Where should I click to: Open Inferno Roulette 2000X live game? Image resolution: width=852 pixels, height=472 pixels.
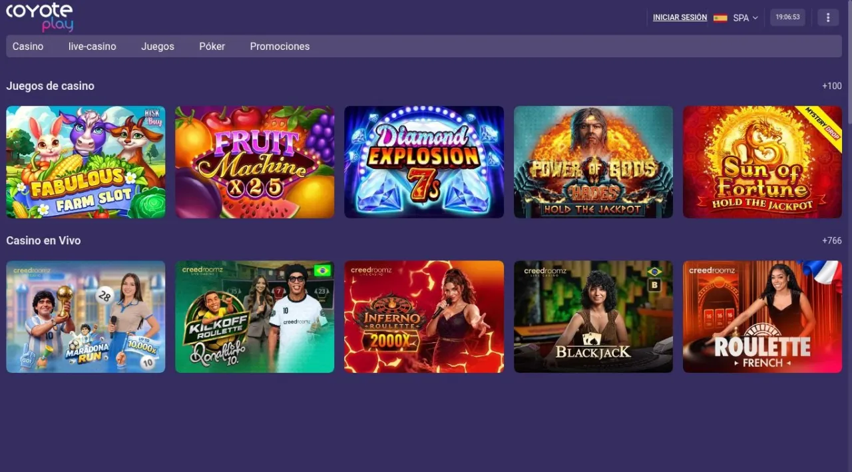click(424, 316)
